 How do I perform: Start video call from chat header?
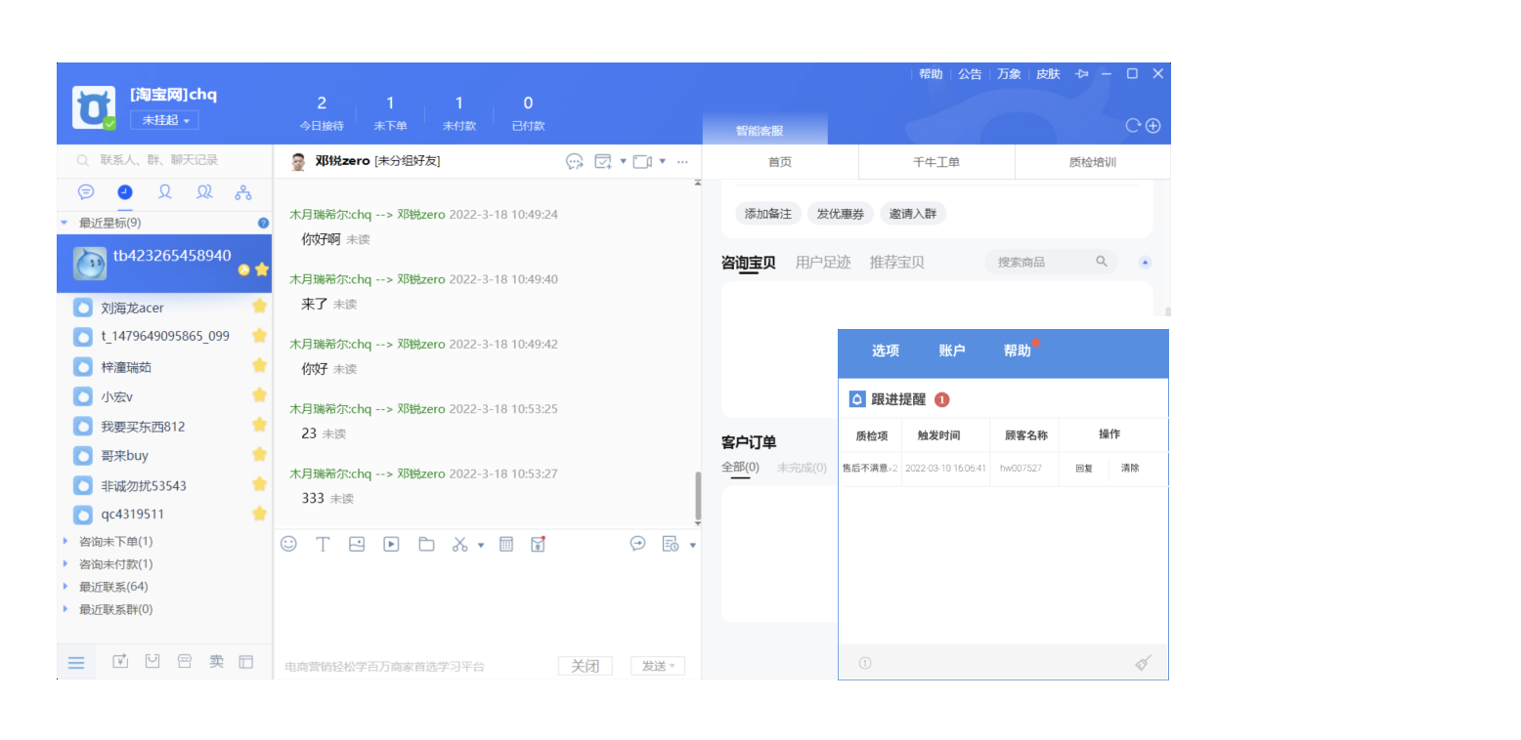tap(642, 161)
